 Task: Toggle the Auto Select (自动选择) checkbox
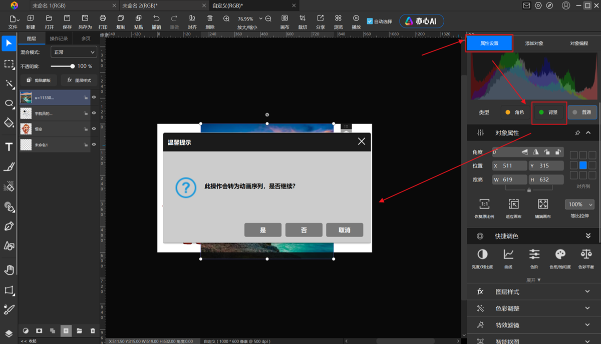coord(370,21)
